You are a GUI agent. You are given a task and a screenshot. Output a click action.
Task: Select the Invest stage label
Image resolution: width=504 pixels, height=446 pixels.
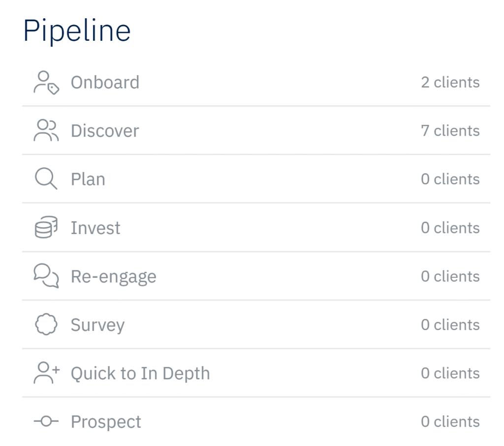tap(95, 228)
